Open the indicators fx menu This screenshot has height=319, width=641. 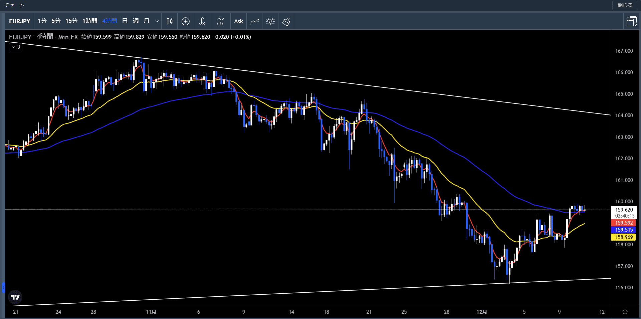pos(202,21)
